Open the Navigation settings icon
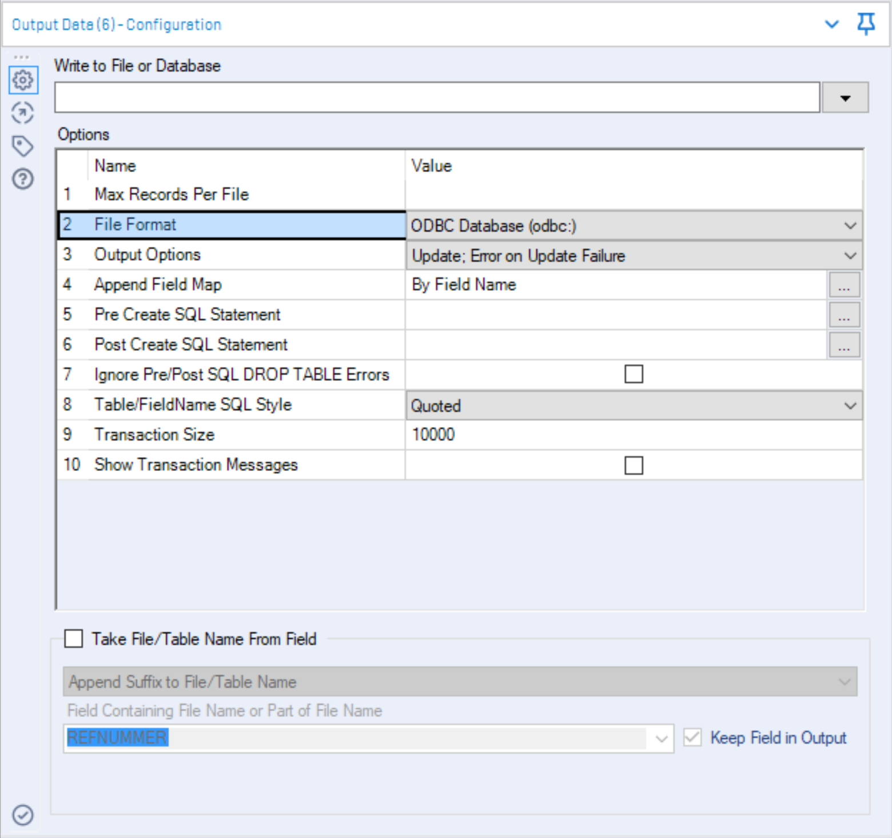The height and width of the screenshot is (838, 892). click(x=23, y=113)
